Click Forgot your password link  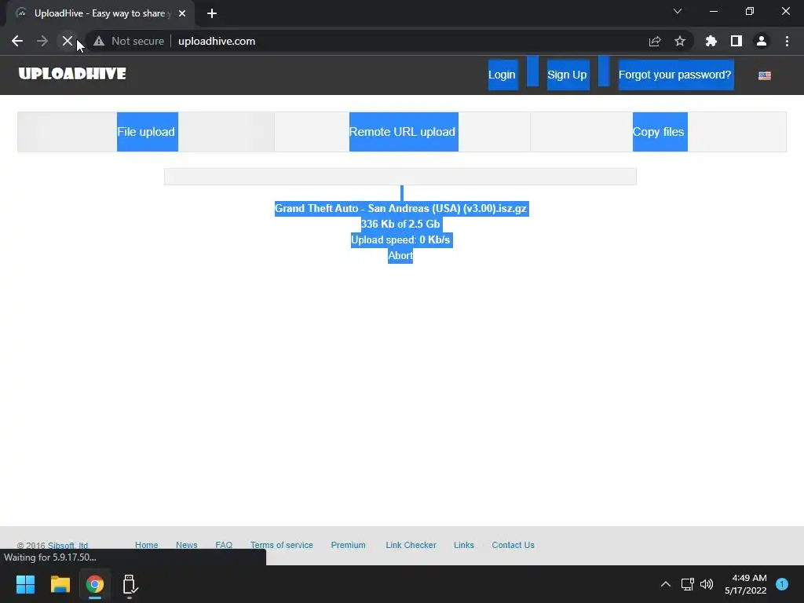(675, 75)
